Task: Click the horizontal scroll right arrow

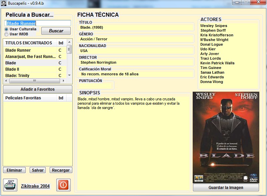Action: click(63, 81)
